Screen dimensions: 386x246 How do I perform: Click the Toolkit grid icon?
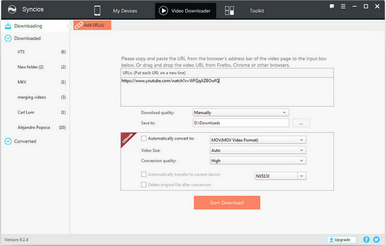click(229, 10)
